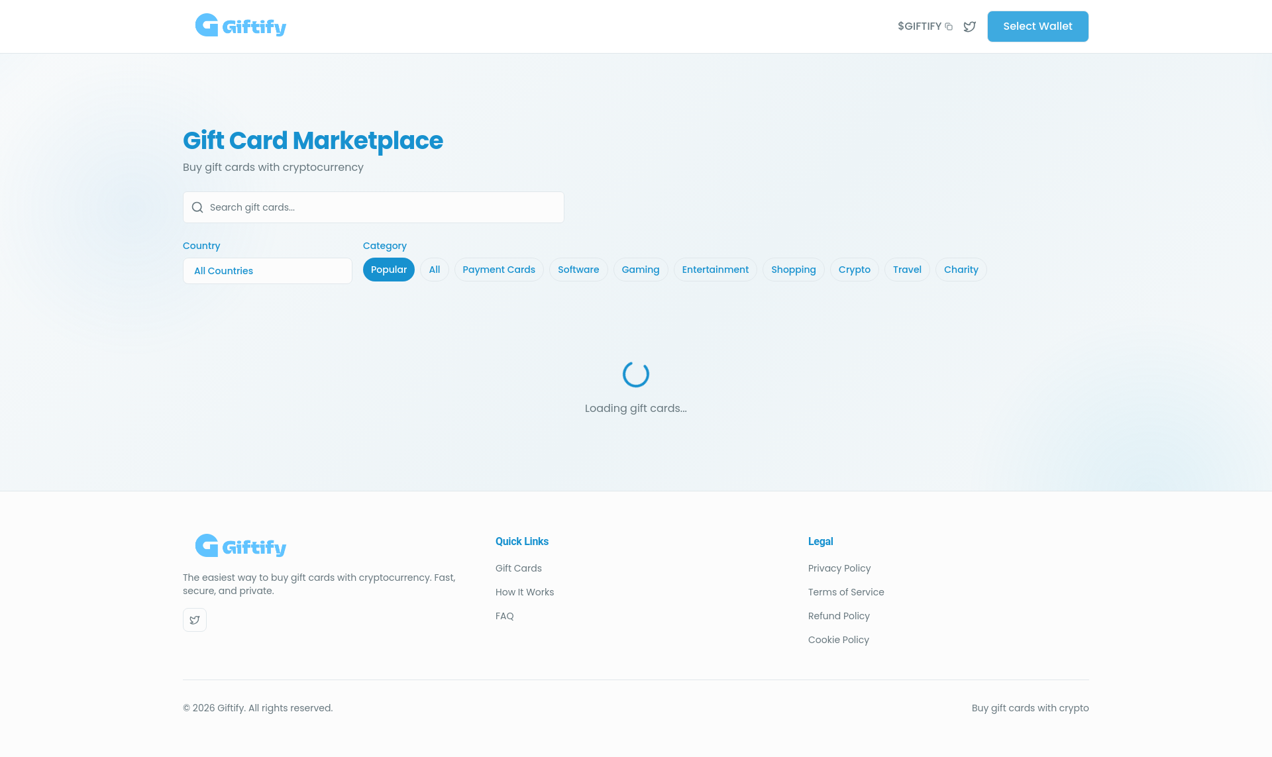Viewport: 1272px width, 757px height.
Task: Click the Select Wallet button
Action: (1037, 26)
